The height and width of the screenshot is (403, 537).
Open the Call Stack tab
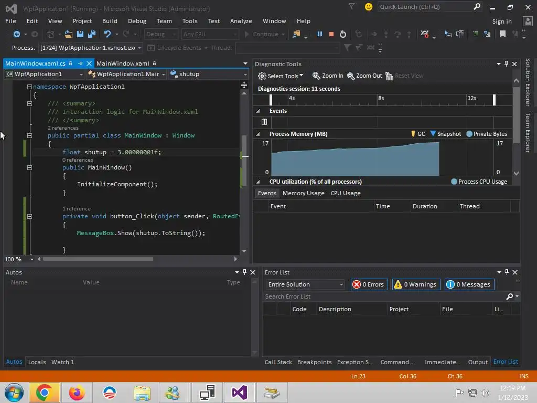(278, 362)
